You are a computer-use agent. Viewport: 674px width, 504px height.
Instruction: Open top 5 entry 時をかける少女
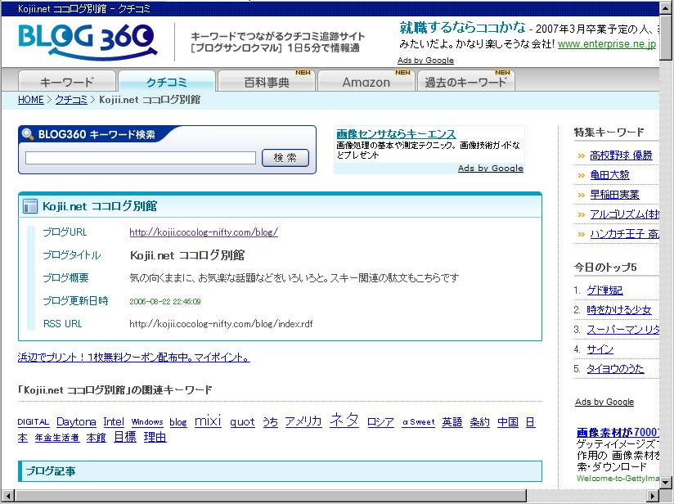[619, 310]
